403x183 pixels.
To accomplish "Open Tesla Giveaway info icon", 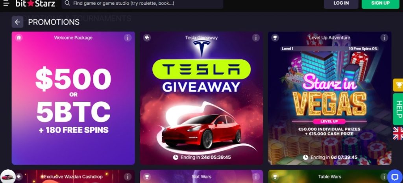I will (256, 38).
